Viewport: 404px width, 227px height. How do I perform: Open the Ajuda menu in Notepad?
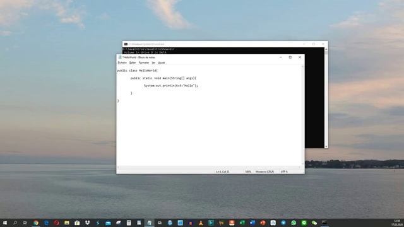[x=162, y=62]
